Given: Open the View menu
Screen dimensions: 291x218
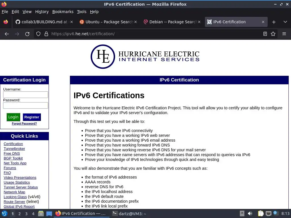Looking at the screenshot, I should point(27,12).
